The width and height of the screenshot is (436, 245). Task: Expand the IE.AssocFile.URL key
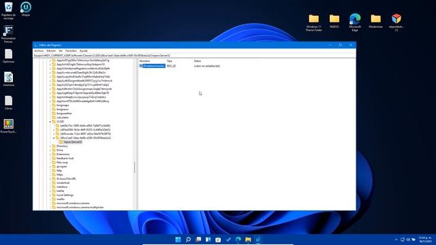[x=50, y=179]
